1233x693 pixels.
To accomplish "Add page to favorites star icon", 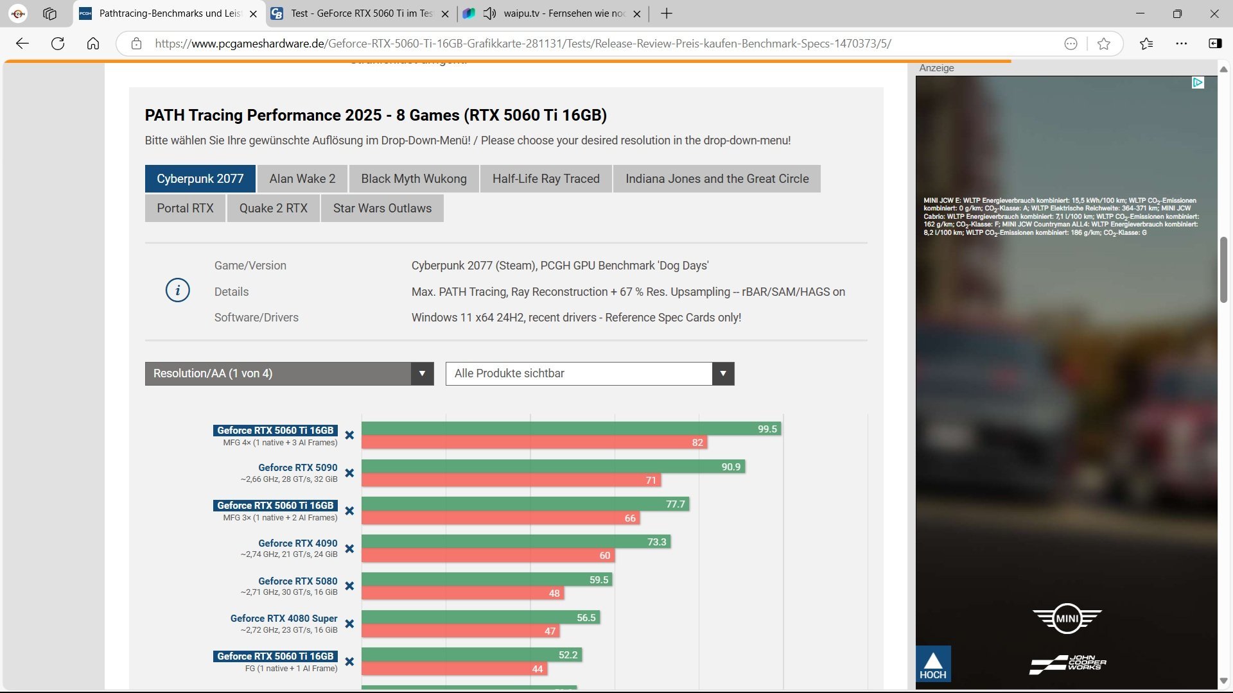I will 1104,44.
